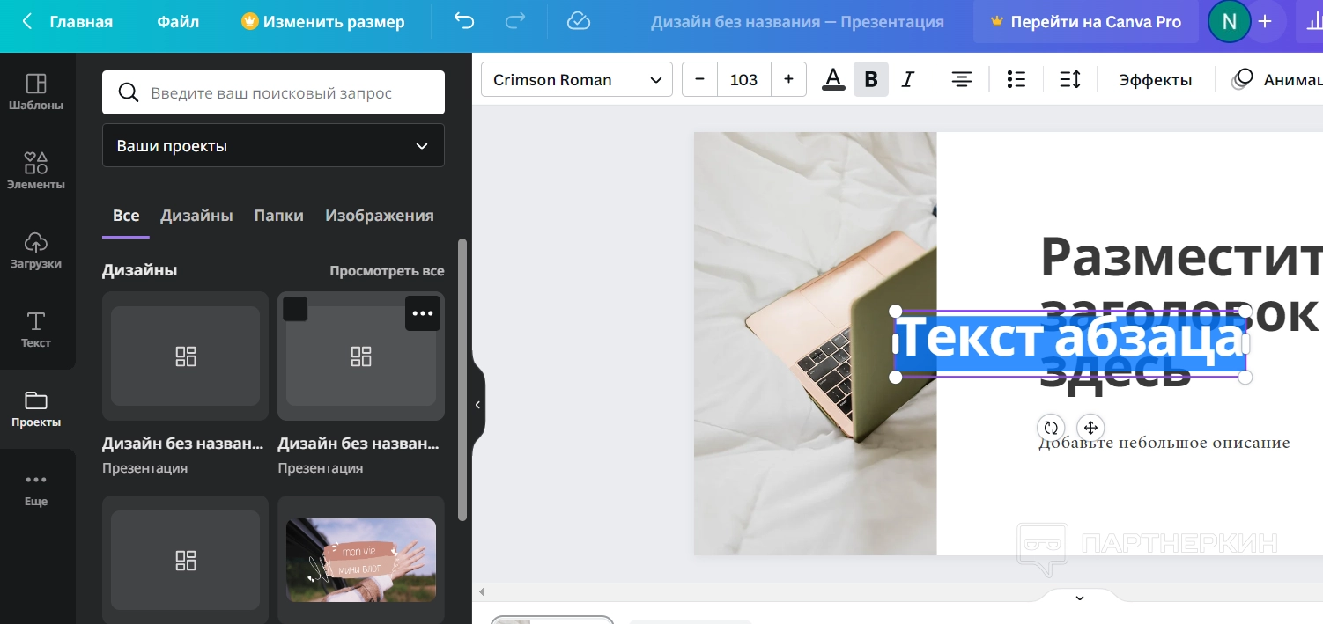Switch to Дизайны tab
Image resolution: width=1323 pixels, height=624 pixels.
pyautogui.click(x=196, y=216)
